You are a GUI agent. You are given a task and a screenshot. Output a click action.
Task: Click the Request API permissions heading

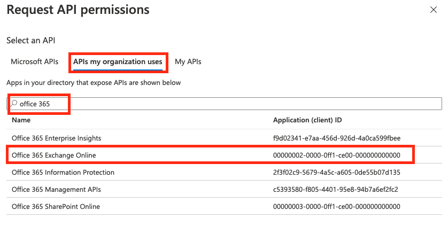[x=78, y=10]
